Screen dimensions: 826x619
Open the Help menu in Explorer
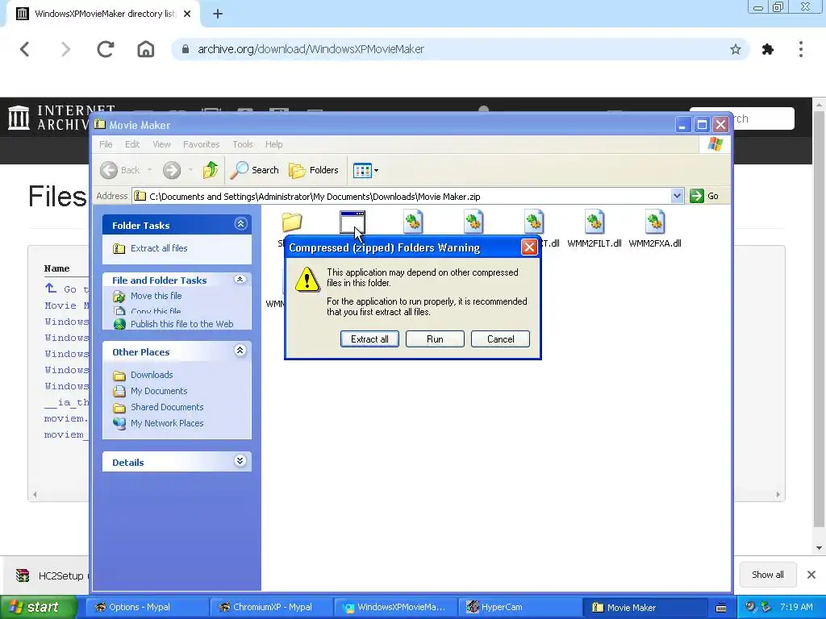pyautogui.click(x=273, y=144)
